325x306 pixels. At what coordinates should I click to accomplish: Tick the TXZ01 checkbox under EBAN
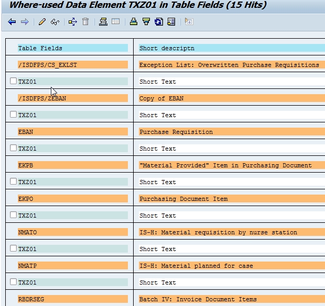point(13,148)
